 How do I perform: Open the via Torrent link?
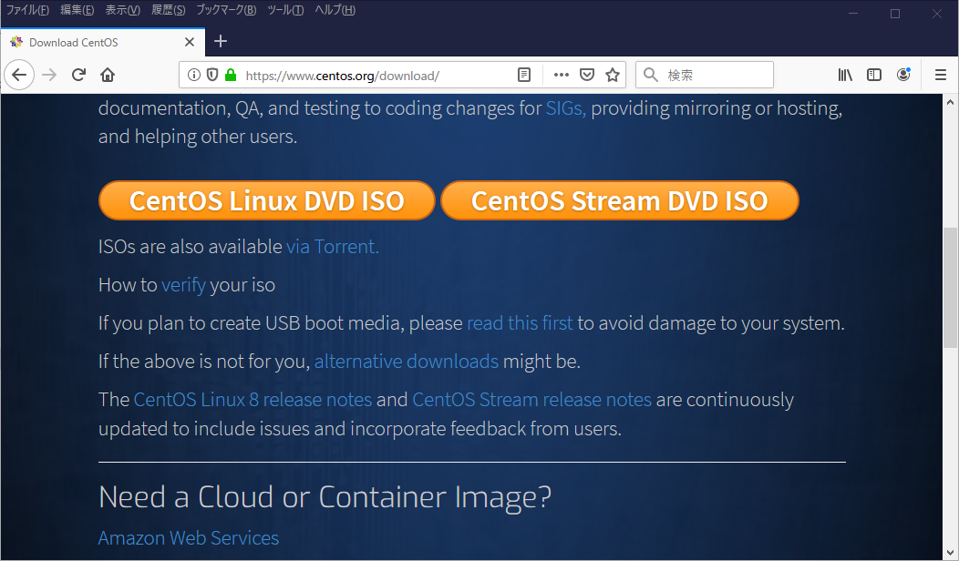coord(333,246)
